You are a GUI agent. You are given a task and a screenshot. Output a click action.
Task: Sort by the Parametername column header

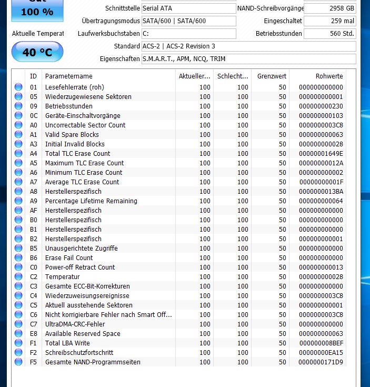pos(108,76)
